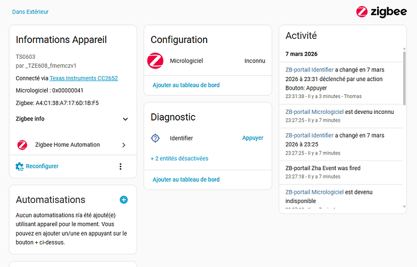Click the Activité panel scrollbar
417x267 pixels.
click(x=404, y=91)
